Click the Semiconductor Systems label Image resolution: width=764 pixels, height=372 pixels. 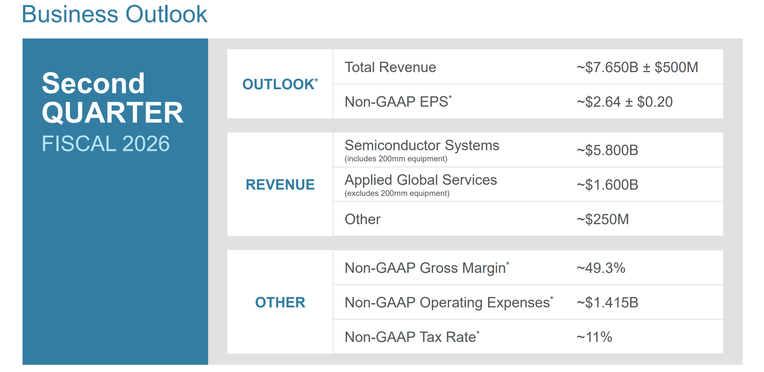pyautogui.click(x=422, y=145)
